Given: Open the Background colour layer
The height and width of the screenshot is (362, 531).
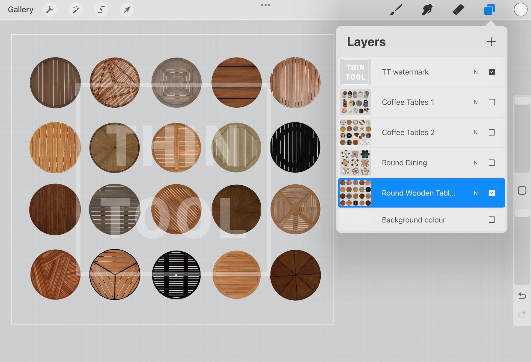Looking at the screenshot, I should (x=422, y=220).
